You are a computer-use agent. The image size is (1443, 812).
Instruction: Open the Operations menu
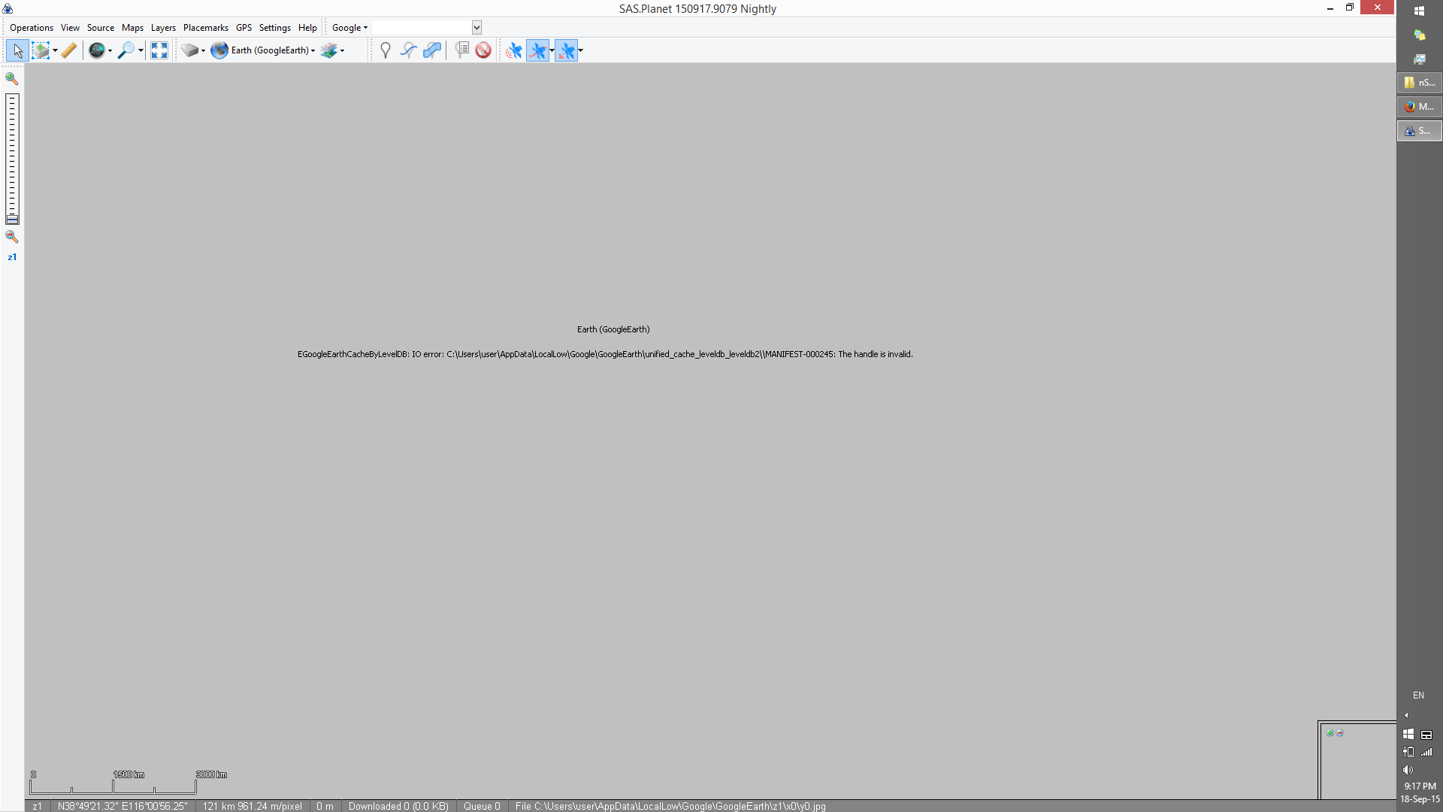[32, 28]
